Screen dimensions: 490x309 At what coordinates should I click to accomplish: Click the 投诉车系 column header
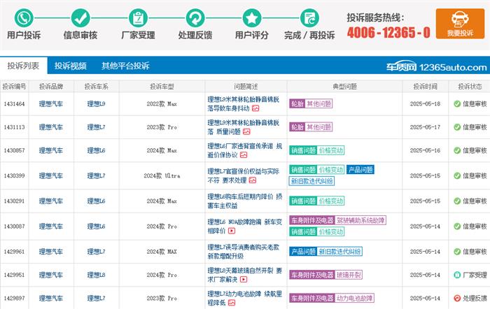pyautogui.click(x=97, y=87)
